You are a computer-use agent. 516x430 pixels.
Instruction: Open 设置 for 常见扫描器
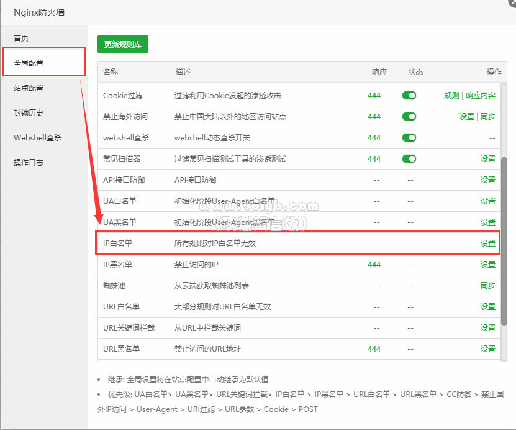488,158
